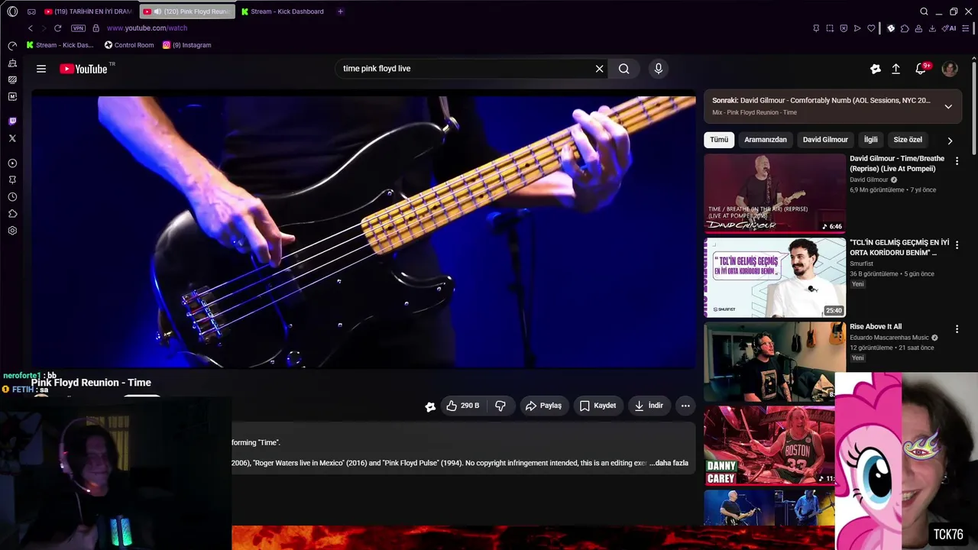Take a snapshot with the toolbar icon
Viewport: 978px width, 550px height.
[830, 28]
